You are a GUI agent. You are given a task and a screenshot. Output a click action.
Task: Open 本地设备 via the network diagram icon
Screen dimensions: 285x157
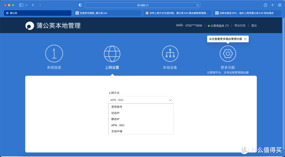tap(170, 53)
